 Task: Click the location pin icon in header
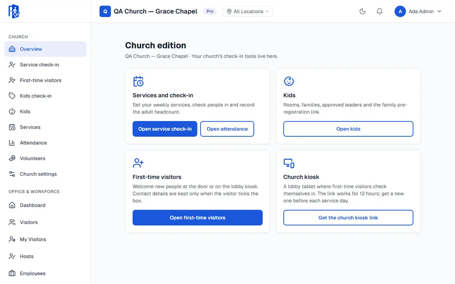229,11
